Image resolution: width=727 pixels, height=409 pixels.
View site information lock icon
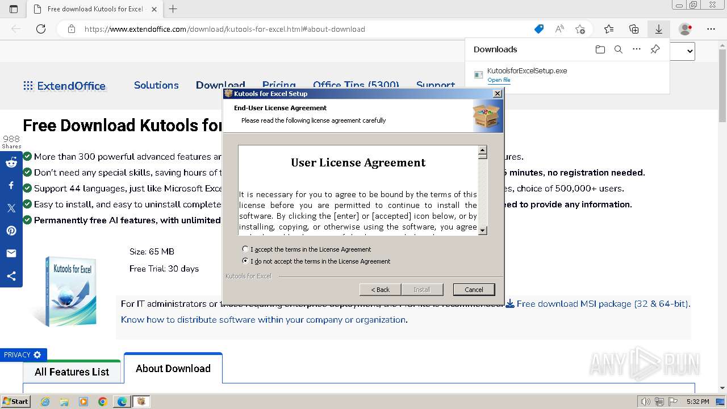(71, 29)
